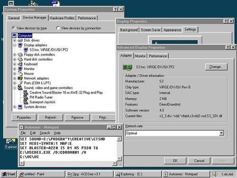This screenshot has width=237, height=178.
Task: Open Performance tab in Advanced Display Properties
Action: pyautogui.click(x=158, y=56)
